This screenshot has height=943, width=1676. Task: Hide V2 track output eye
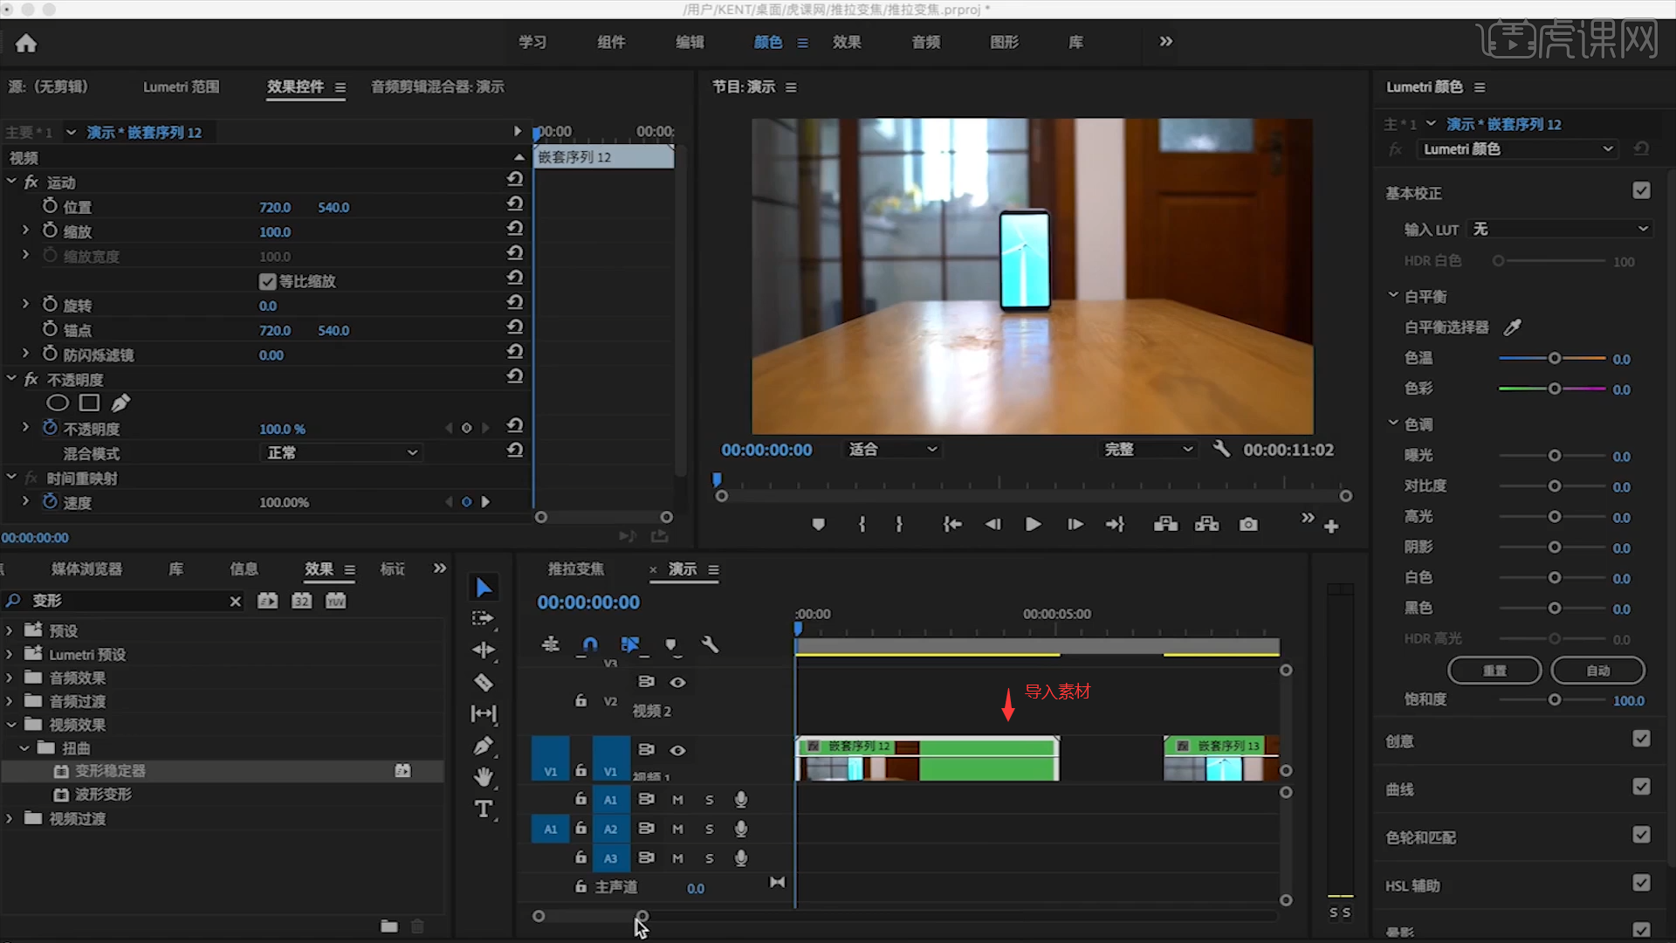point(677,682)
